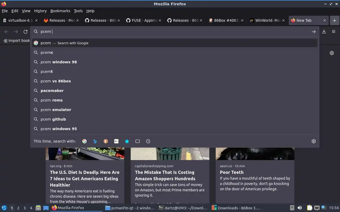Open update notifier tray icon
Screen dimensions: 340x212
[x=324, y=208]
